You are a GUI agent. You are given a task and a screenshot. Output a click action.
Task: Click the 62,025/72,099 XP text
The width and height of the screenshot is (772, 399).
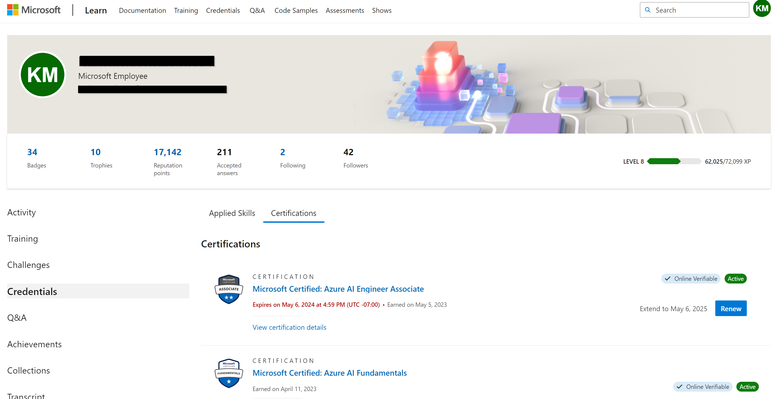click(x=728, y=161)
